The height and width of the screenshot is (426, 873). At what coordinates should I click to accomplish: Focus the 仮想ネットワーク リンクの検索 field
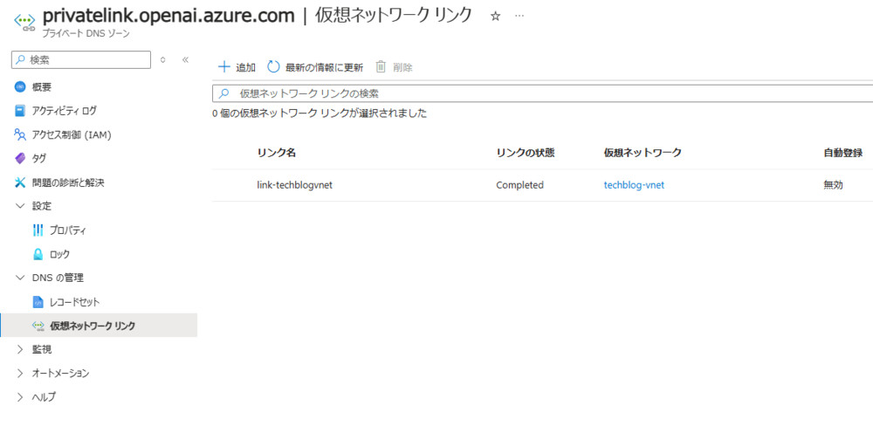pyautogui.click(x=543, y=93)
